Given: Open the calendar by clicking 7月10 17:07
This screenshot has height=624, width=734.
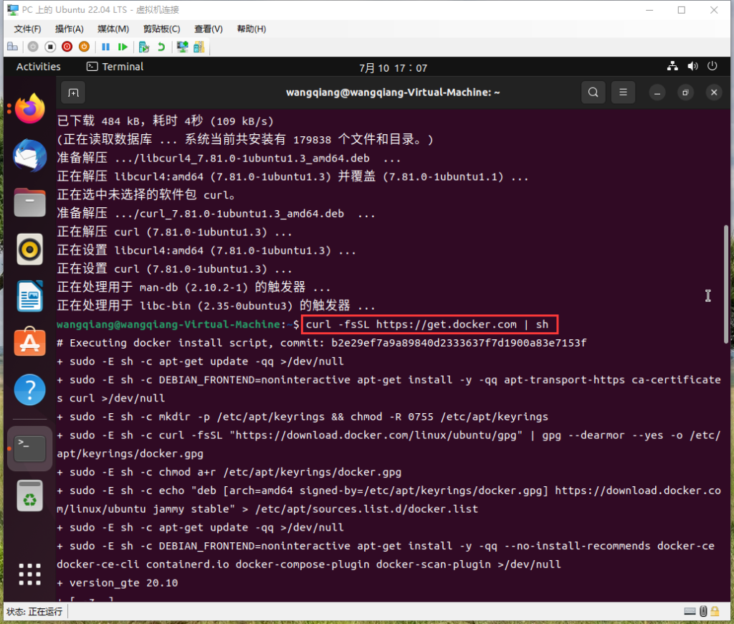Looking at the screenshot, I should (393, 66).
